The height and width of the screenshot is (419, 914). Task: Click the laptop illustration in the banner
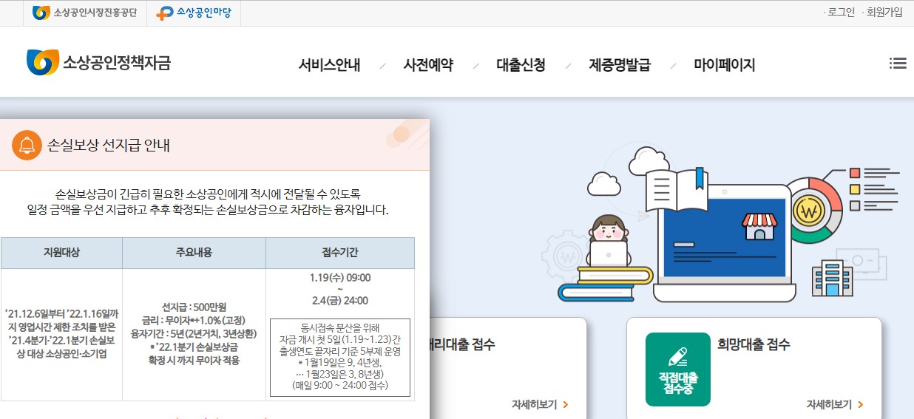[723, 242]
